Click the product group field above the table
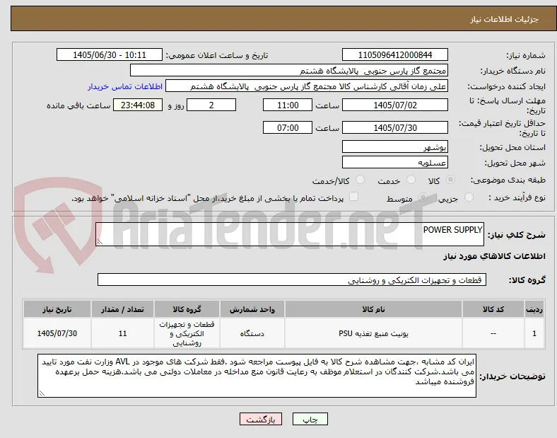This screenshot has height=438, width=557. 292,279
